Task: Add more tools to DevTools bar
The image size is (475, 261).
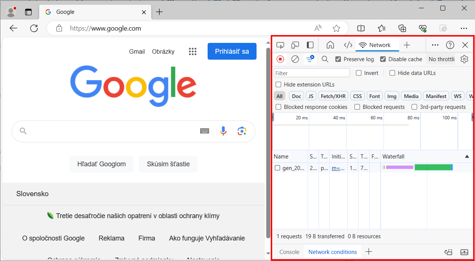Action: click(407, 45)
